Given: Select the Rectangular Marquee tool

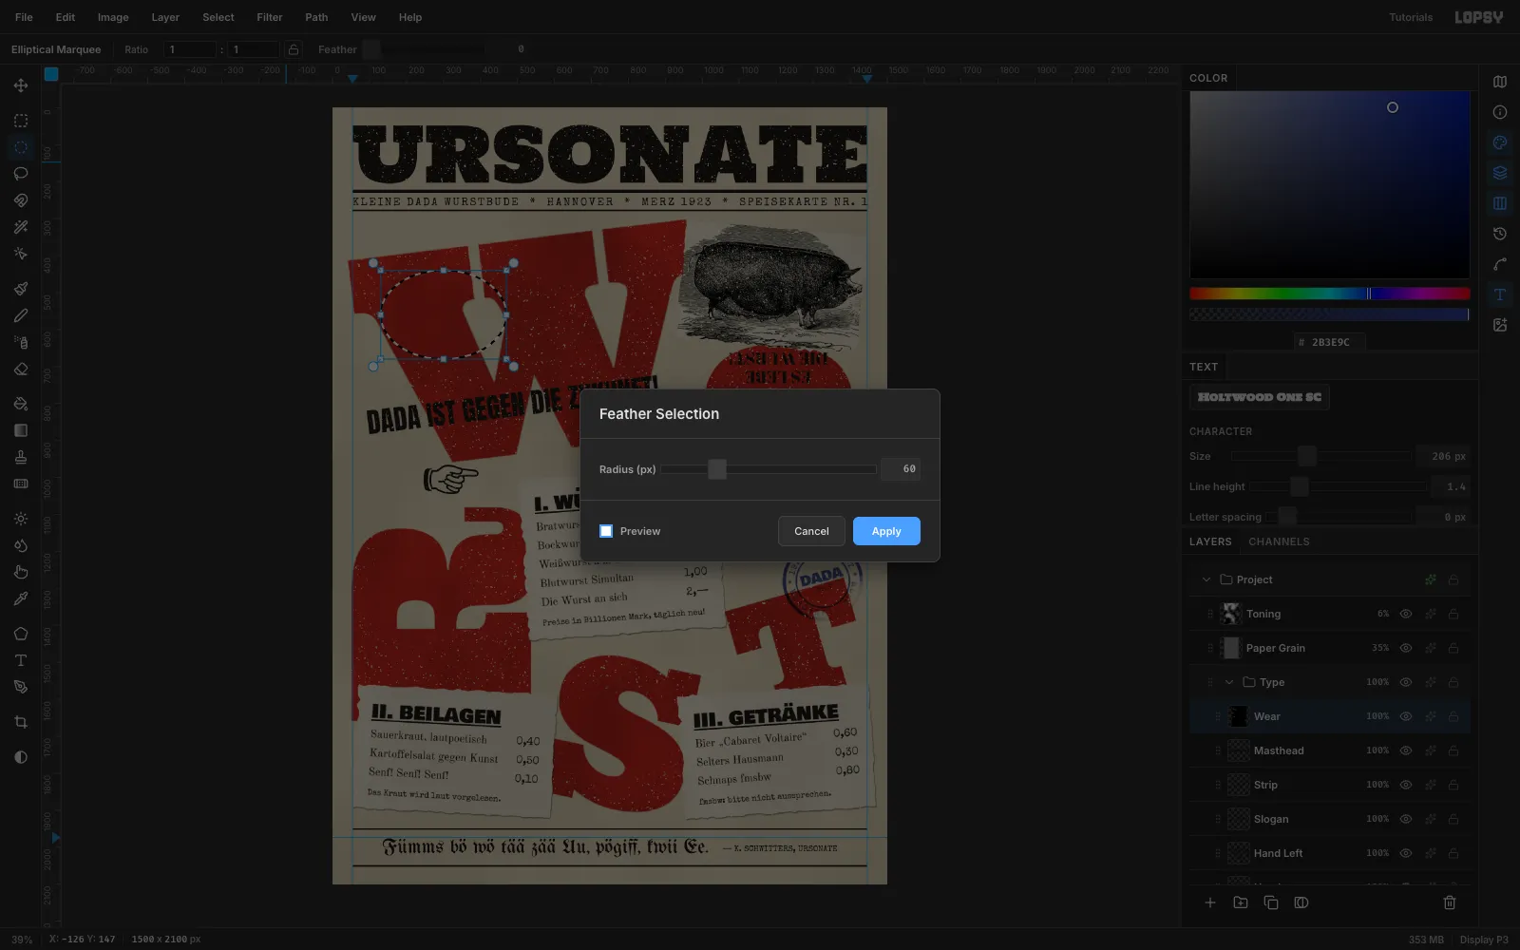Looking at the screenshot, I should click(x=21, y=121).
